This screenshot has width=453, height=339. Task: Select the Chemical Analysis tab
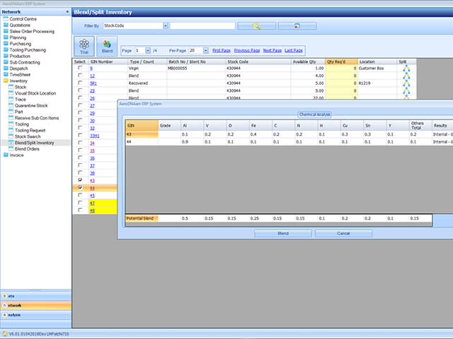[314, 114]
